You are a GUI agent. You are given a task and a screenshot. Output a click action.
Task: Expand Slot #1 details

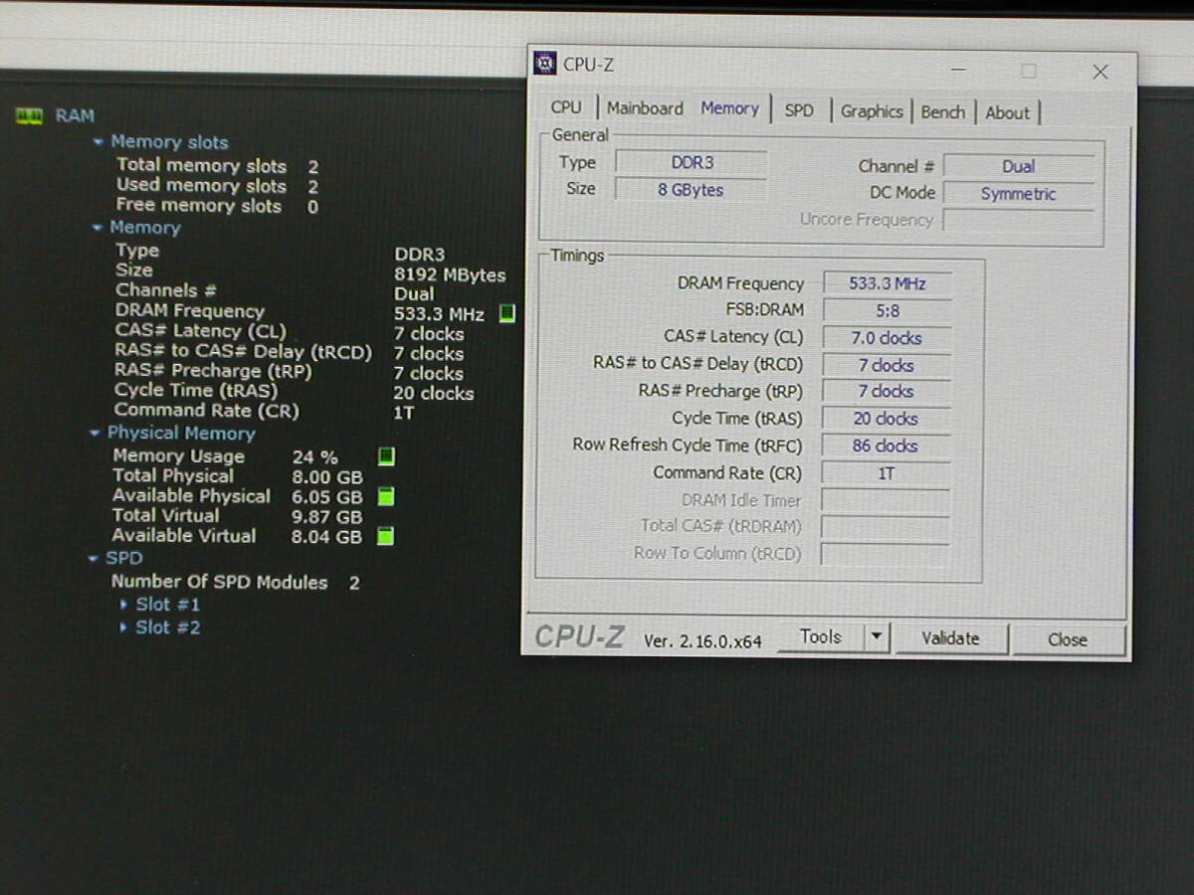pos(123,604)
